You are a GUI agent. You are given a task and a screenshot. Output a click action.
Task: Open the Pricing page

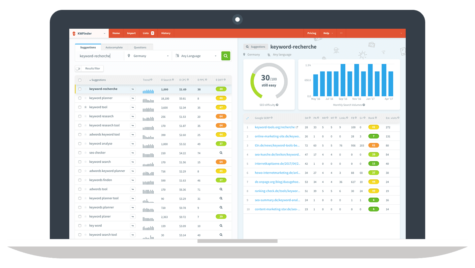click(312, 33)
